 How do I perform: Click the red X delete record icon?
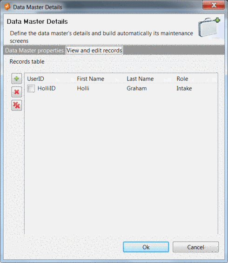click(x=16, y=92)
